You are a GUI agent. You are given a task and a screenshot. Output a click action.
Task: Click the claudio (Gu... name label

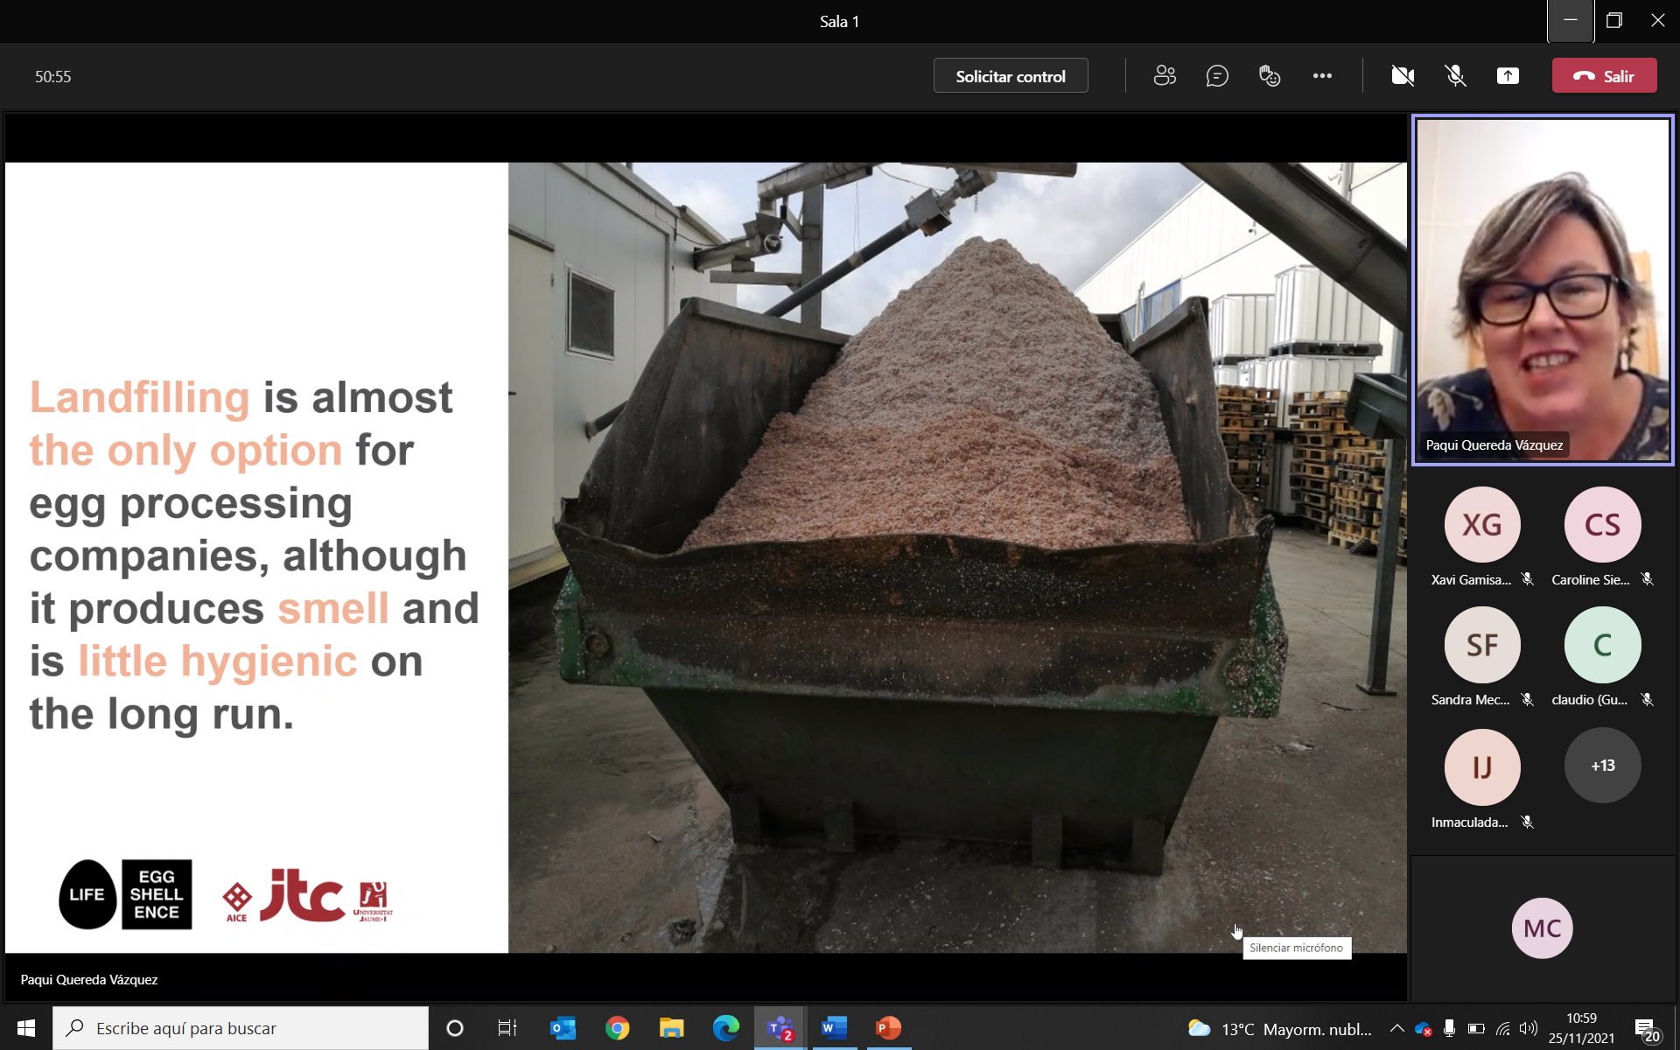coord(1590,699)
